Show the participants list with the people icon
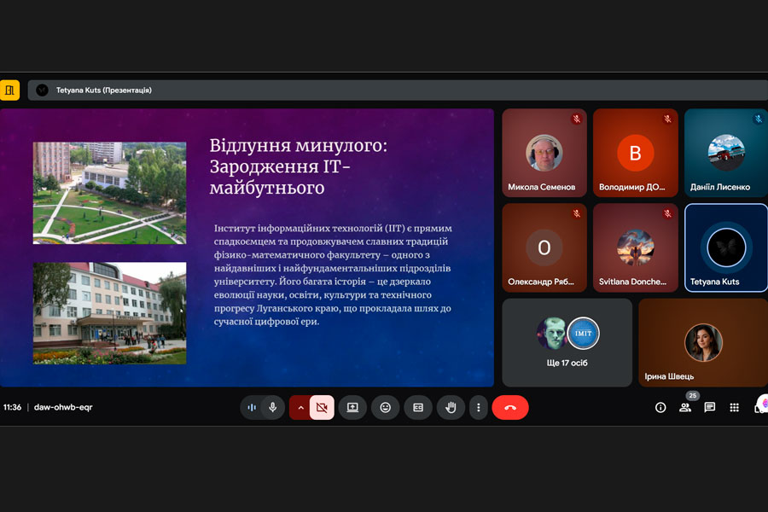Screen dimensions: 768x512 [684, 407]
